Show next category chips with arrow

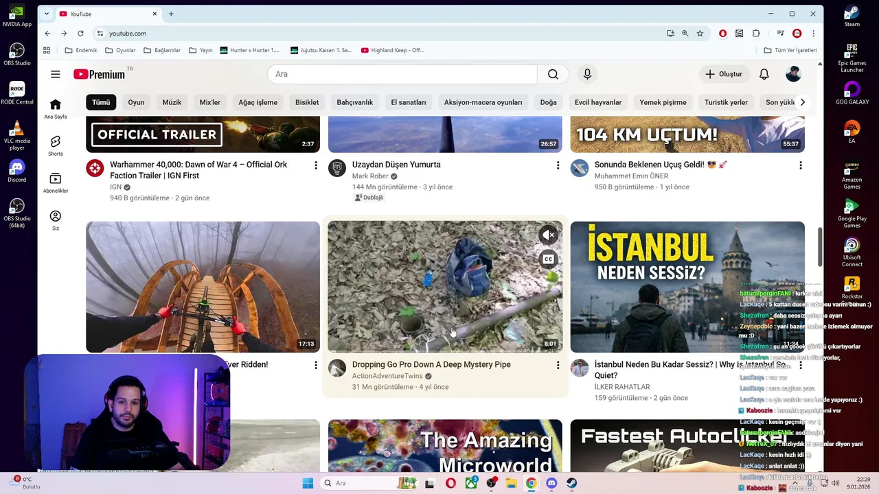[802, 102]
